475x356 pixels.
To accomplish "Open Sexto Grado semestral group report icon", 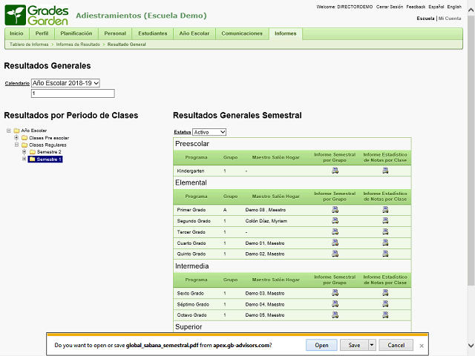I will pyautogui.click(x=335, y=293).
